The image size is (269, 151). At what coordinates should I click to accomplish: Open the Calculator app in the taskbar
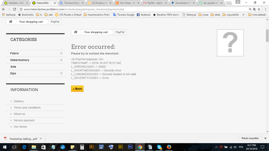[82, 147]
